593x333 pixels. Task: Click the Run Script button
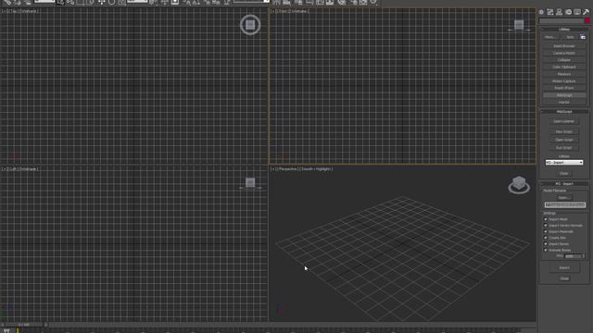click(x=564, y=148)
